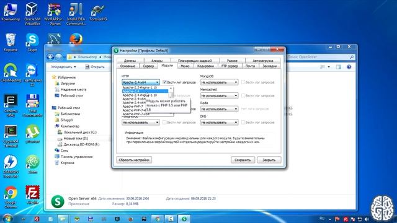Open the Корзина recycle bin desktop icon
Screen dimensions: 397x223
click(11, 43)
